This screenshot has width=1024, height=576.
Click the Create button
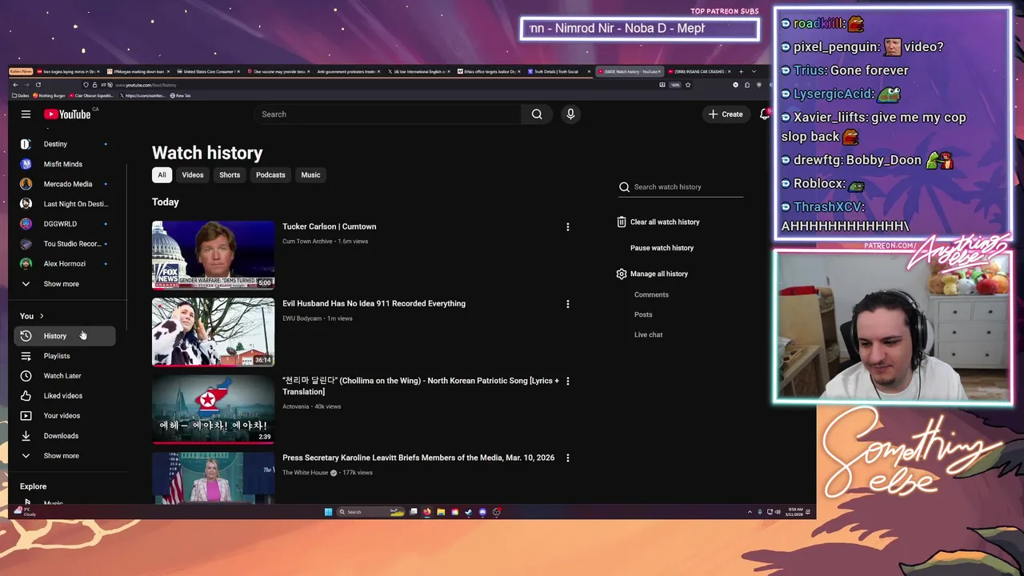point(726,114)
